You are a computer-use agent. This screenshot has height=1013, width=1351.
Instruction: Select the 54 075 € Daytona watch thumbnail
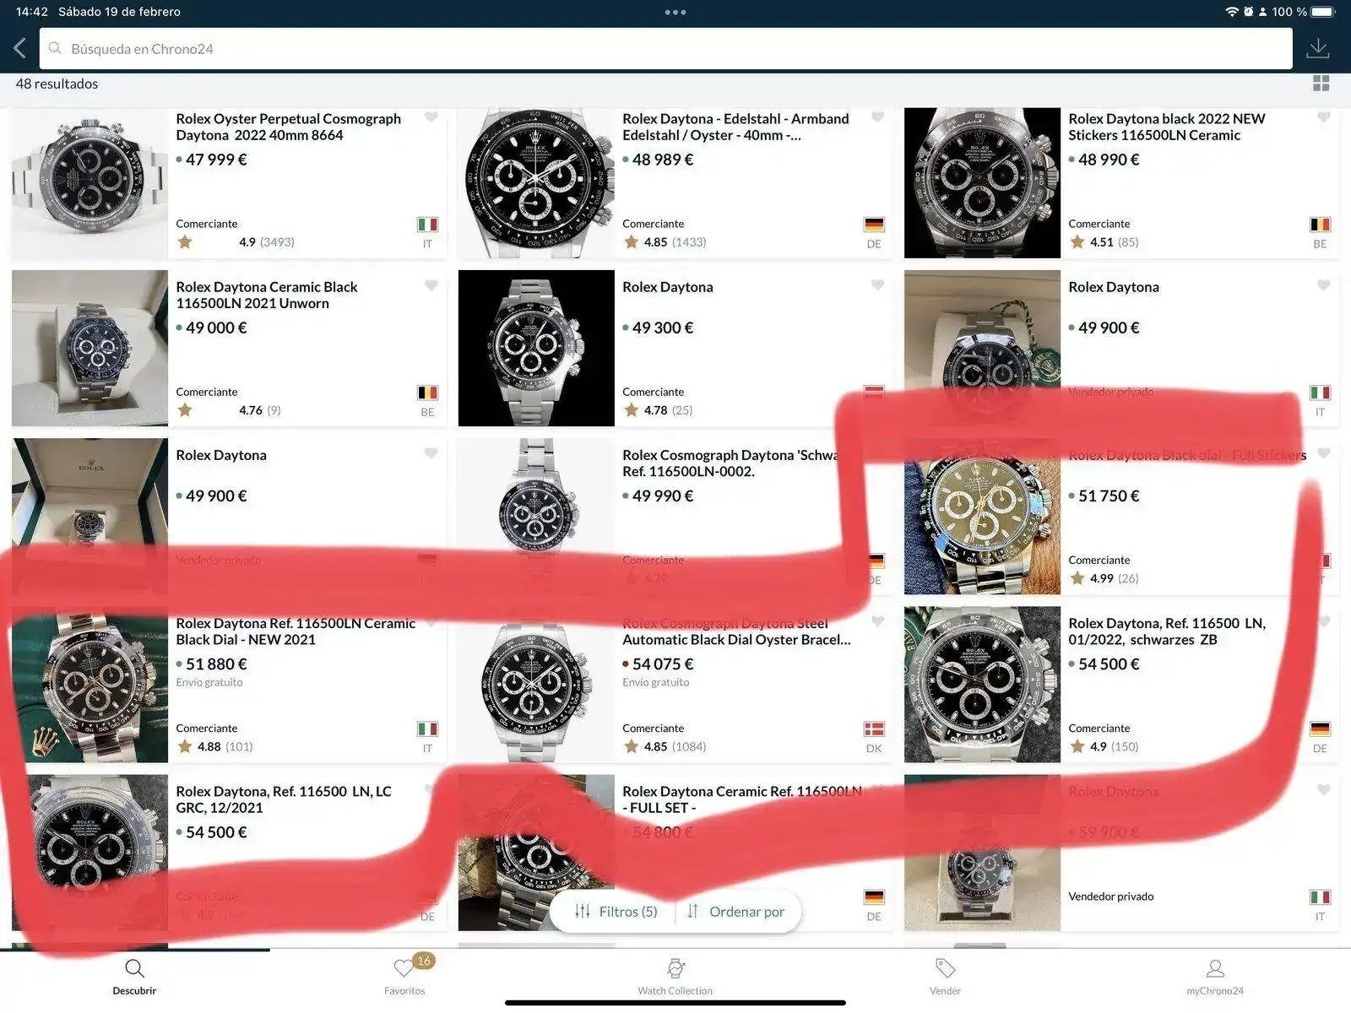(536, 685)
